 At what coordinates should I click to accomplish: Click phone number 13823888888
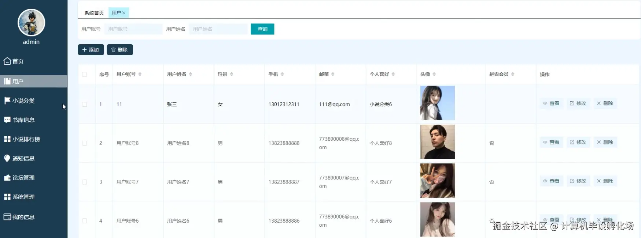click(284, 143)
